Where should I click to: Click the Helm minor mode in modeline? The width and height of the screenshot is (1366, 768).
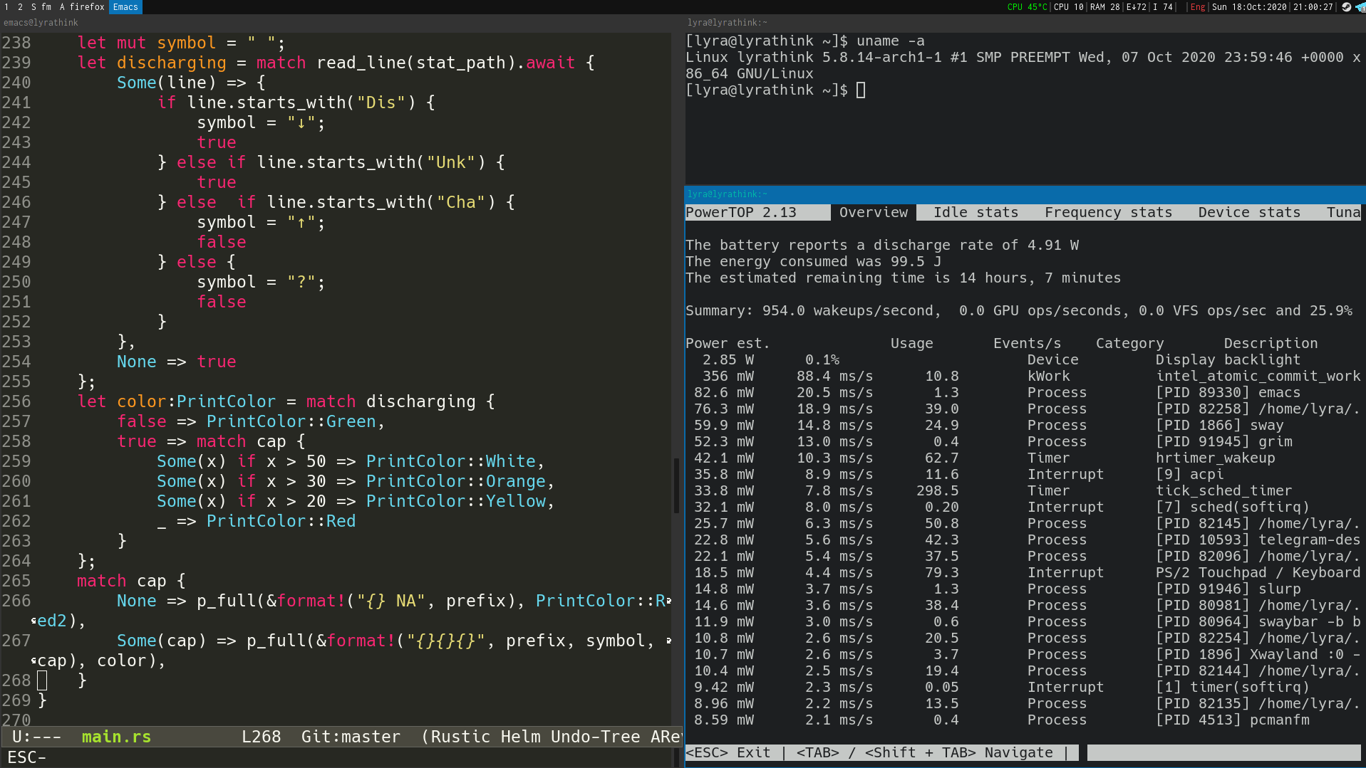click(x=520, y=737)
